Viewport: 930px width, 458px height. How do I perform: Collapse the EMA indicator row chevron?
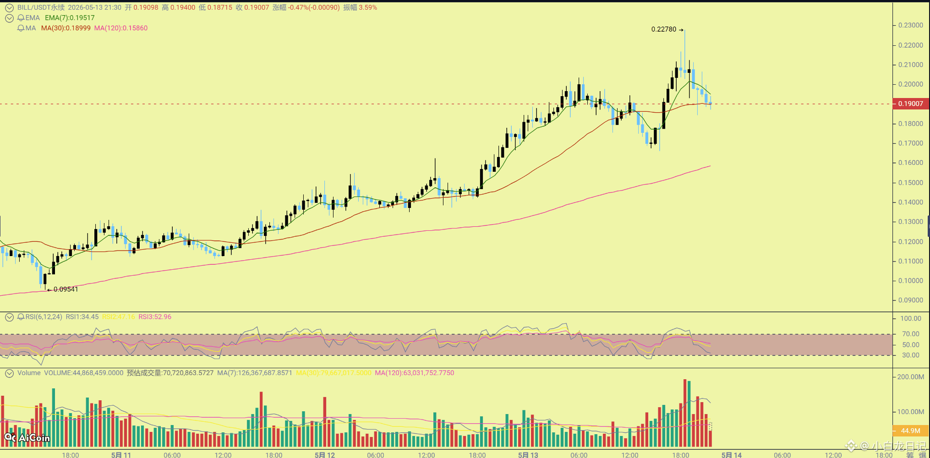(x=9, y=18)
